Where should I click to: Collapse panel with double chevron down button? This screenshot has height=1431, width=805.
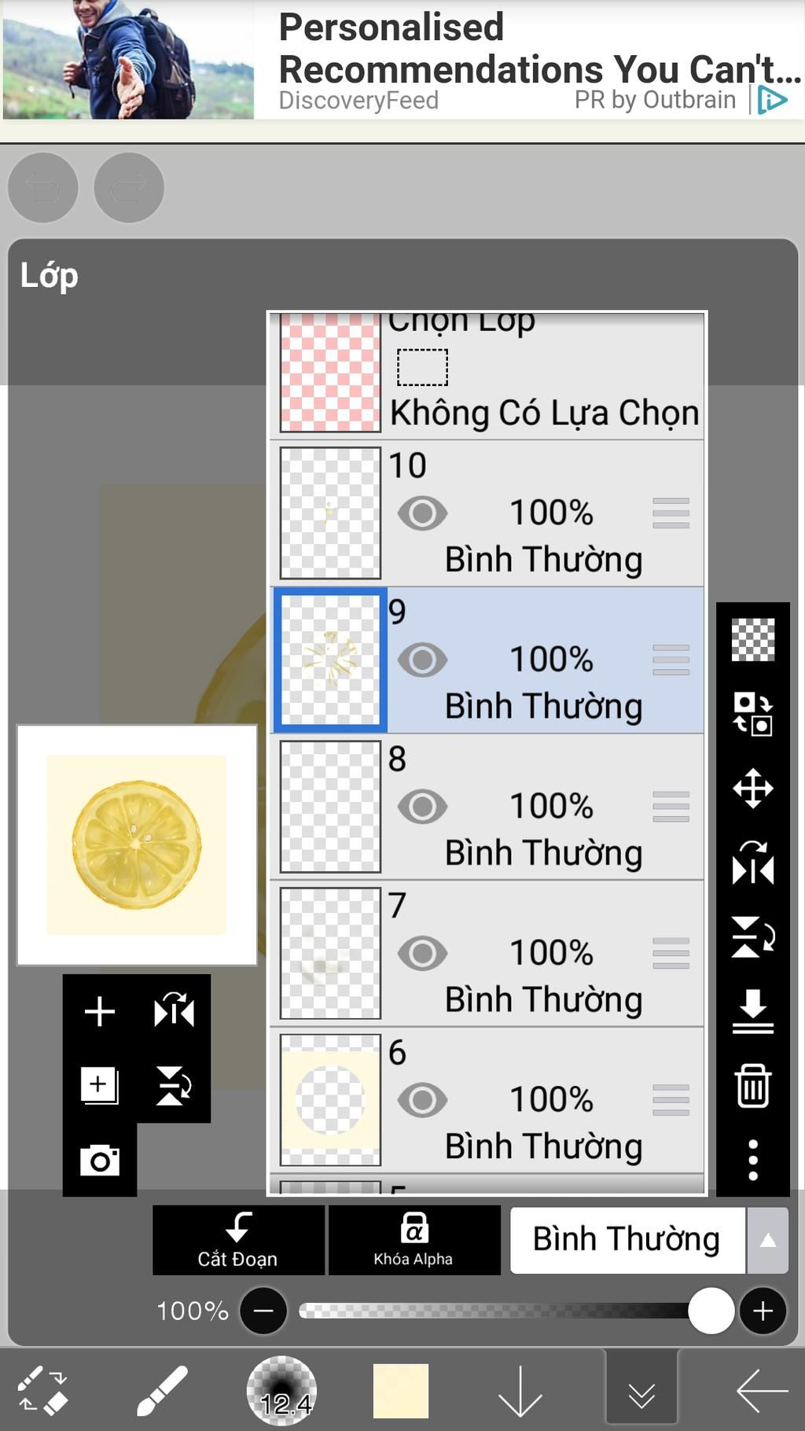(641, 1390)
